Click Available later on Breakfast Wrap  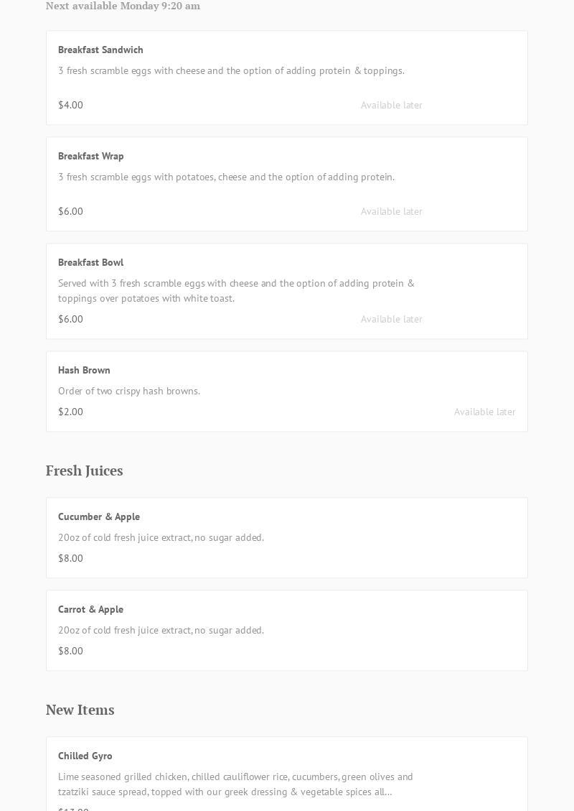click(391, 211)
